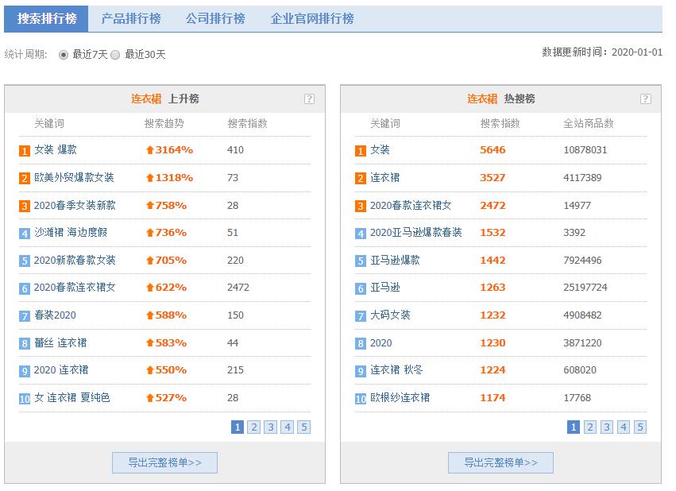Go to page 5 of the hot search list
Image resolution: width=676 pixels, height=491 pixels.
639,427
